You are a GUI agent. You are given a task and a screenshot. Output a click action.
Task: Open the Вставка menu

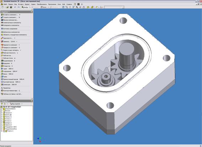pyautogui.click(x=21, y=4)
